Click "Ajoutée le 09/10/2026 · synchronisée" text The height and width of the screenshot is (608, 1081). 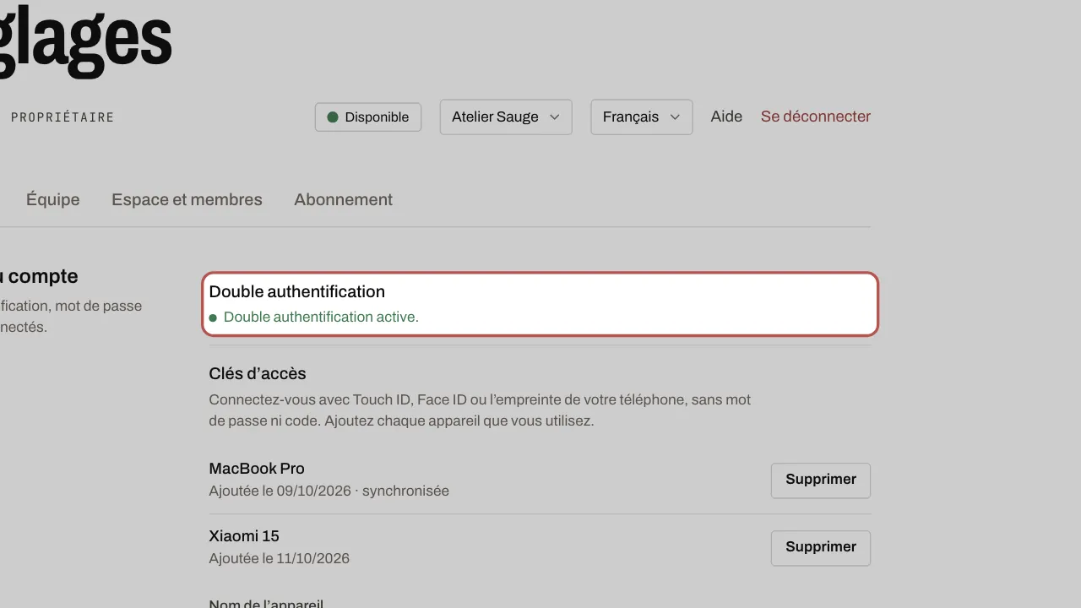tap(329, 491)
